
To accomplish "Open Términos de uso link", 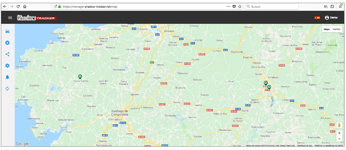I will pos(305,146).
